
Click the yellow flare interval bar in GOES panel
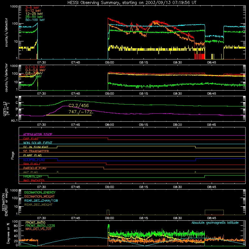[x=69, y=115]
